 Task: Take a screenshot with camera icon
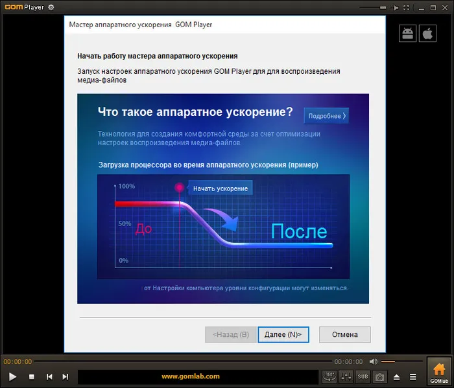379,376
